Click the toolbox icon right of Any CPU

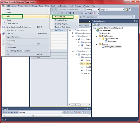[127, 10]
